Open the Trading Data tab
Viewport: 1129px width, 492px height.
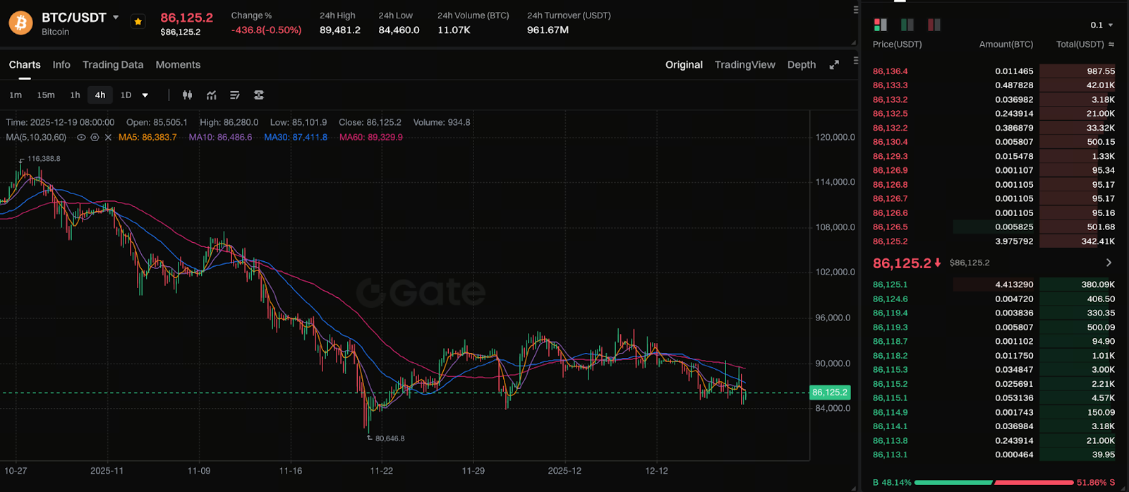pos(113,64)
